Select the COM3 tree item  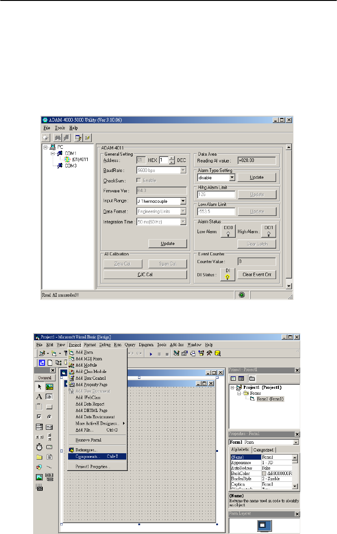(x=71, y=166)
